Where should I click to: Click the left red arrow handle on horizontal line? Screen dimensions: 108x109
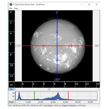click(x=43, y=46)
